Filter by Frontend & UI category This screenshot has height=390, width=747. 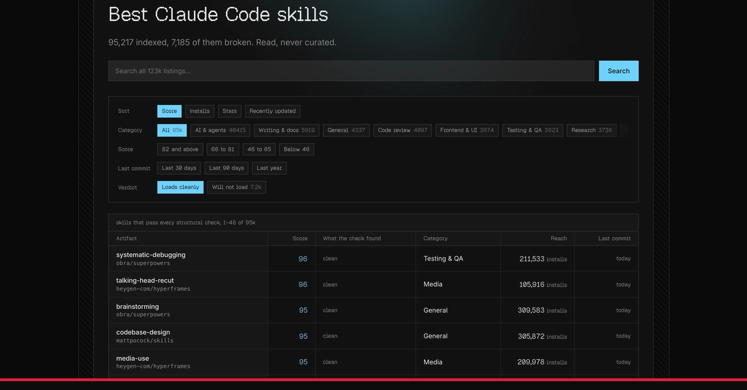click(467, 131)
